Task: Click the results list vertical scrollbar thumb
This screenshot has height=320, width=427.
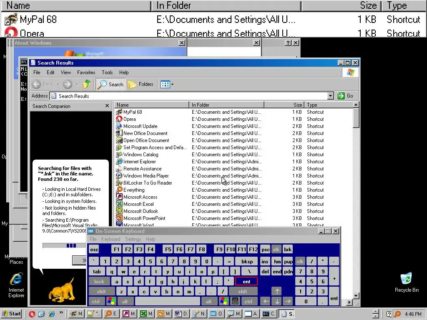Action: tap(356, 117)
